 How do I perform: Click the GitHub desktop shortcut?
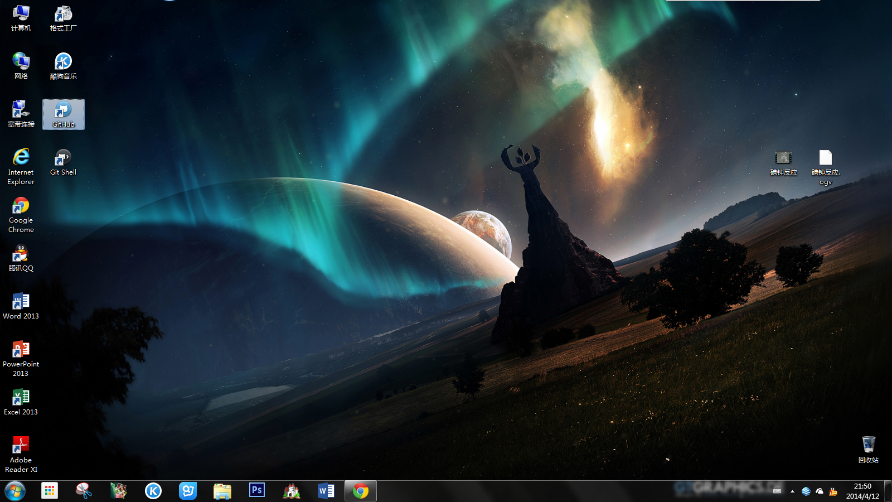point(64,114)
